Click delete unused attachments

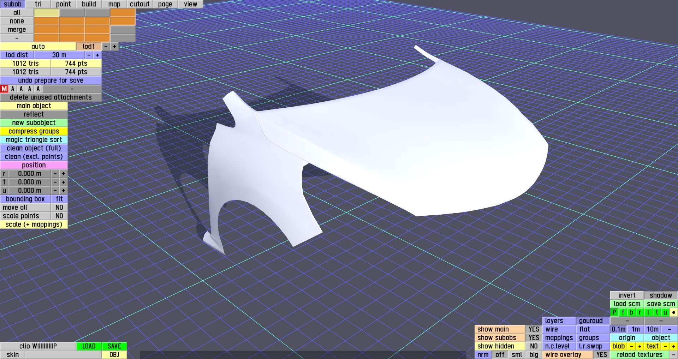click(51, 97)
